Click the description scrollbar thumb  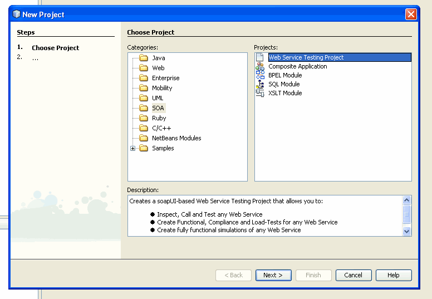(x=406, y=214)
